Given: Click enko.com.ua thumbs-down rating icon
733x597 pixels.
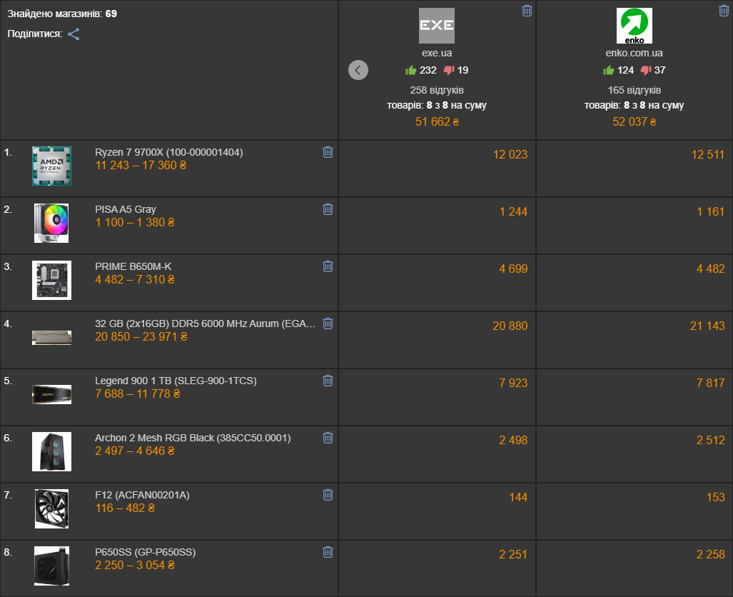Looking at the screenshot, I should click(x=646, y=70).
